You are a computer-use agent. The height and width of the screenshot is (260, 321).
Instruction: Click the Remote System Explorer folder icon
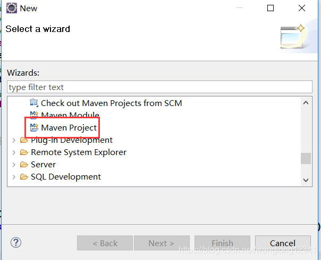[x=24, y=152]
